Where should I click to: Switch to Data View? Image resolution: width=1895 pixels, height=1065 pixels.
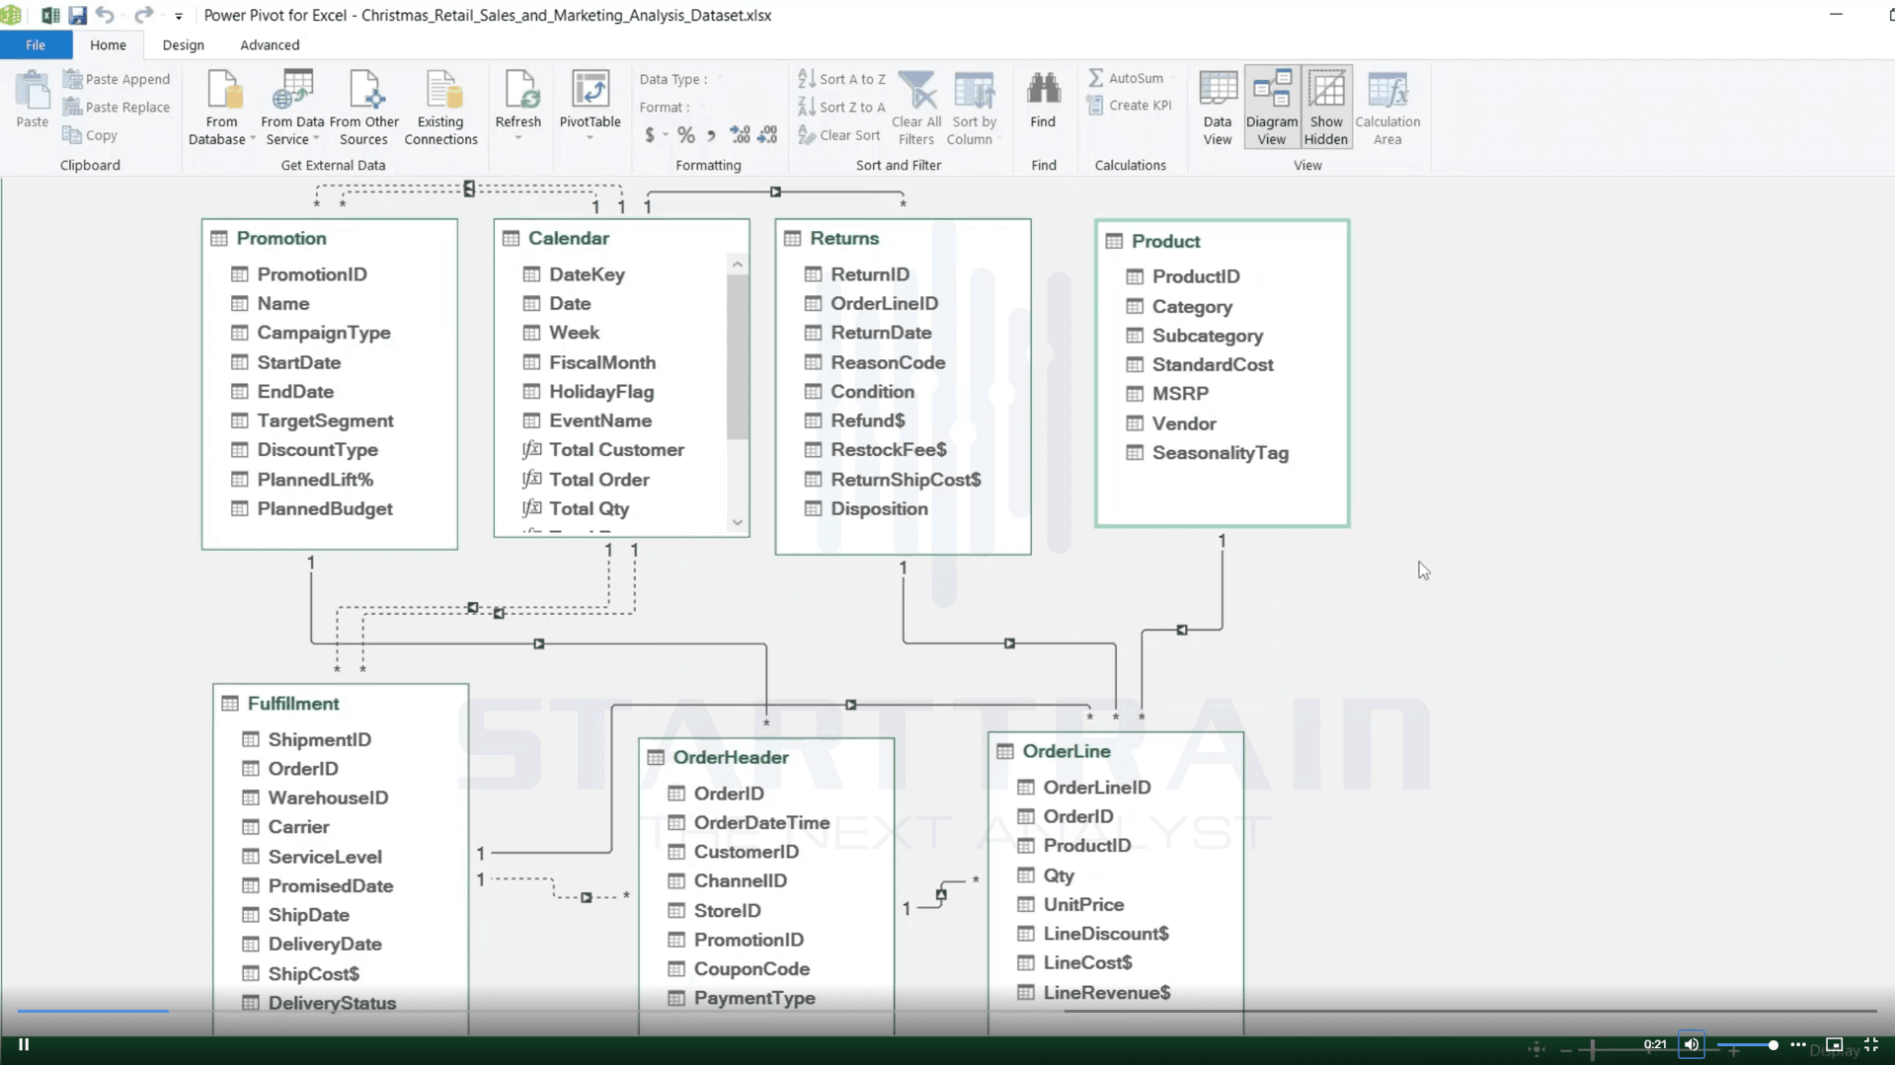tap(1218, 107)
